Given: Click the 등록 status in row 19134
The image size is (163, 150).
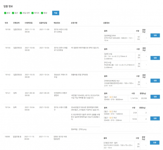Looking at the screenshot, I should click(x=15, y=107).
